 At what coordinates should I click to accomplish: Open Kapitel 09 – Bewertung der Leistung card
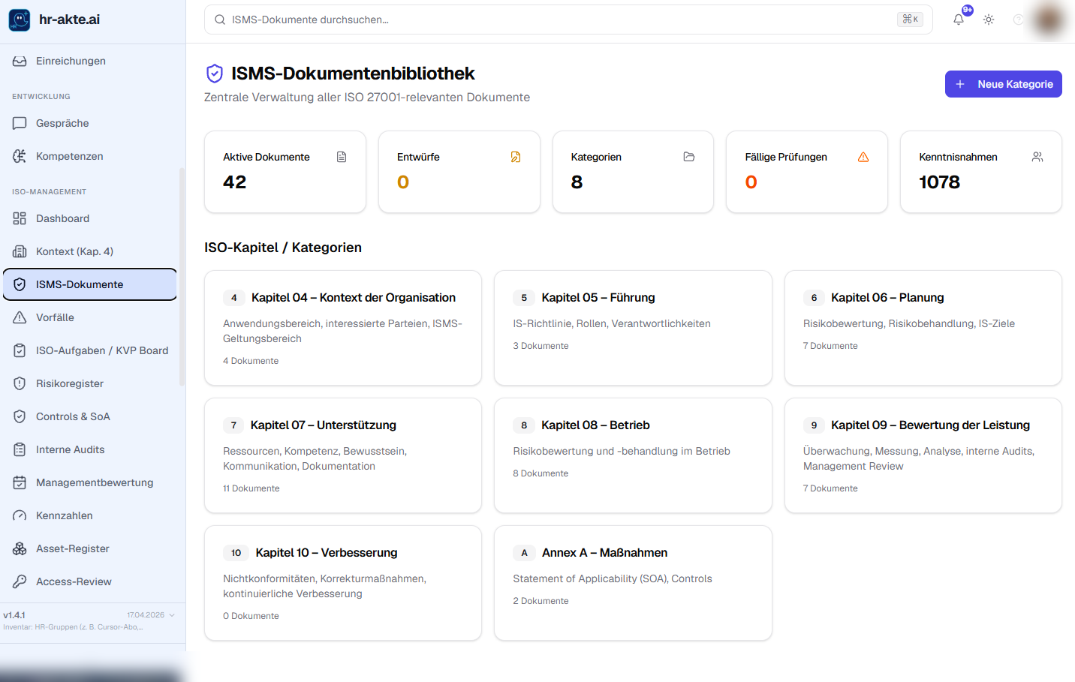[x=923, y=455]
